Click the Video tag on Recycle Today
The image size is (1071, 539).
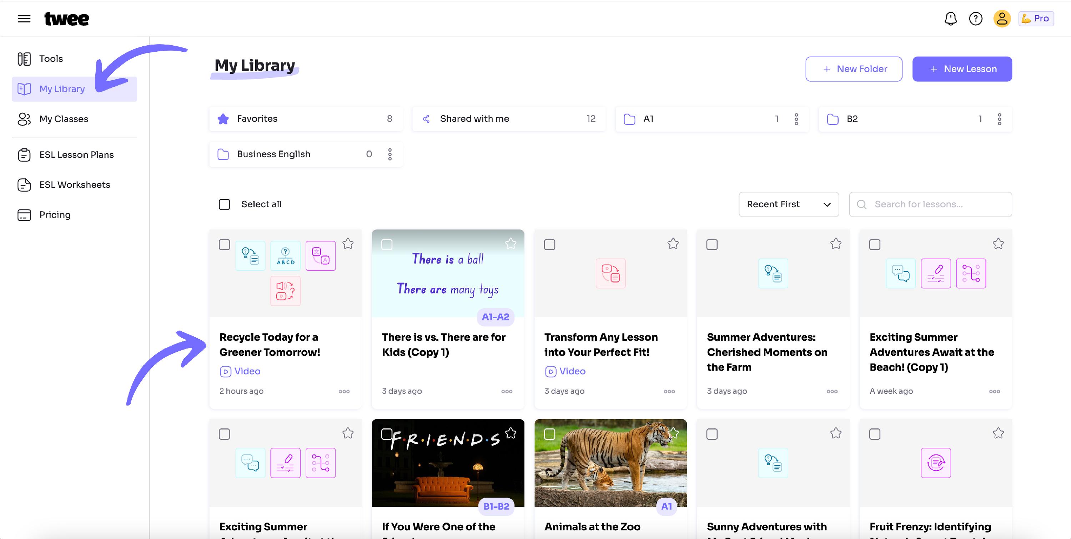(x=240, y=371)
